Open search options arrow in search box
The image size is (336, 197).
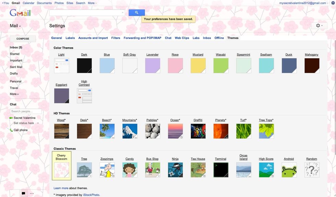[123, 13]
